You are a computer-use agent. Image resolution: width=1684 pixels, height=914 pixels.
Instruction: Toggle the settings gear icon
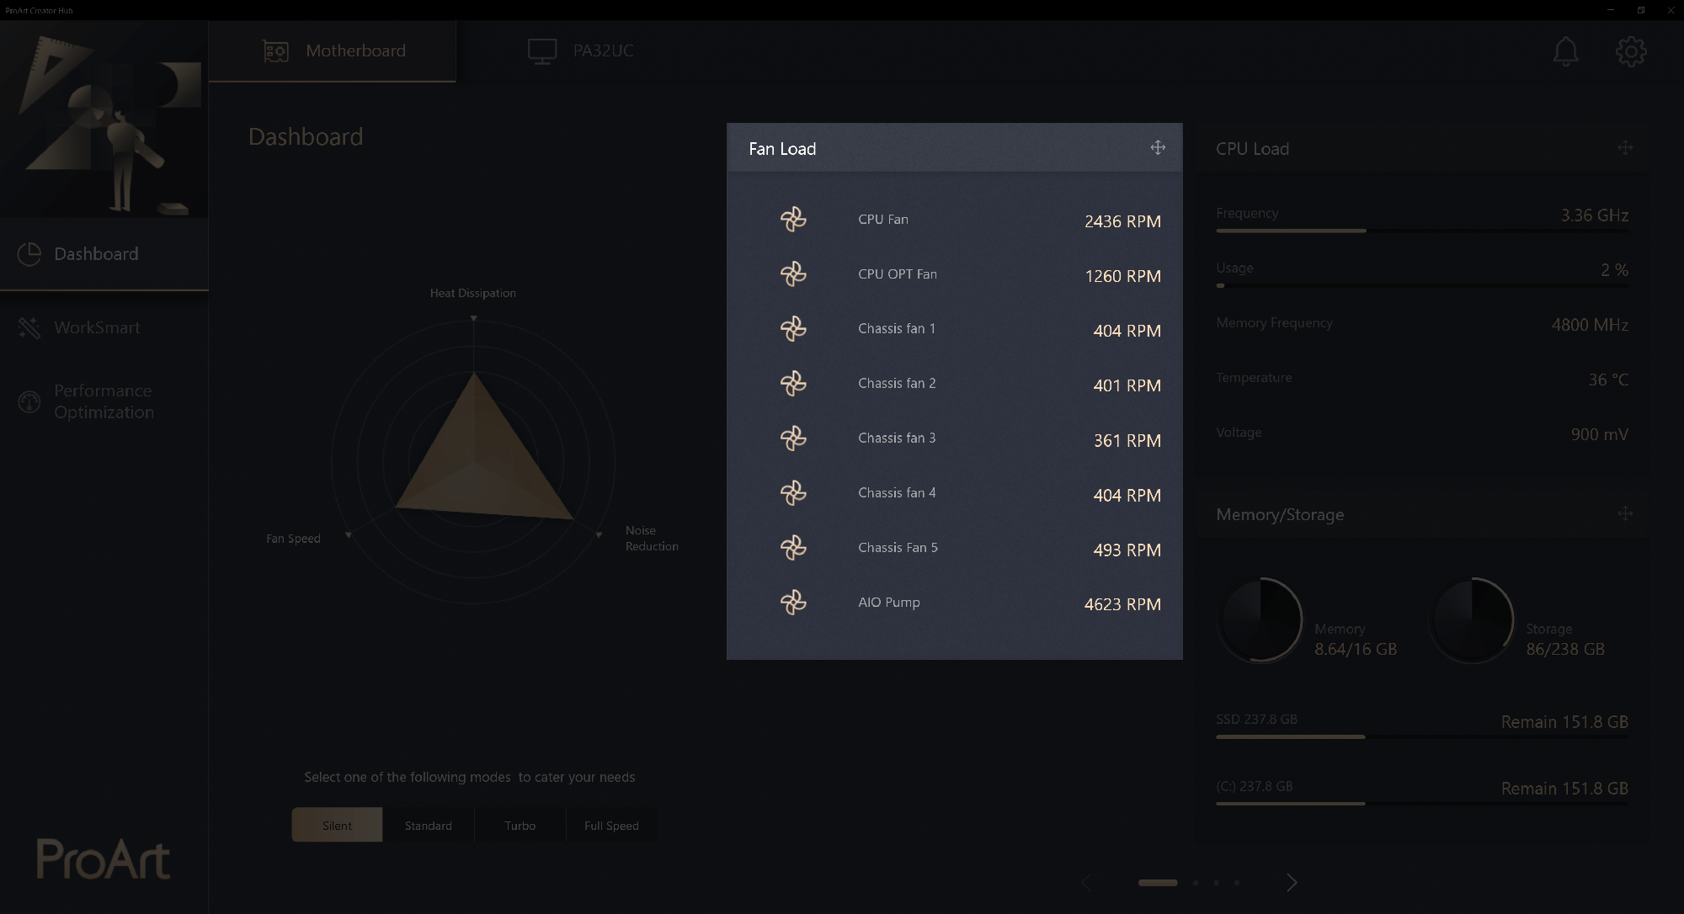tap(1631, 50)
